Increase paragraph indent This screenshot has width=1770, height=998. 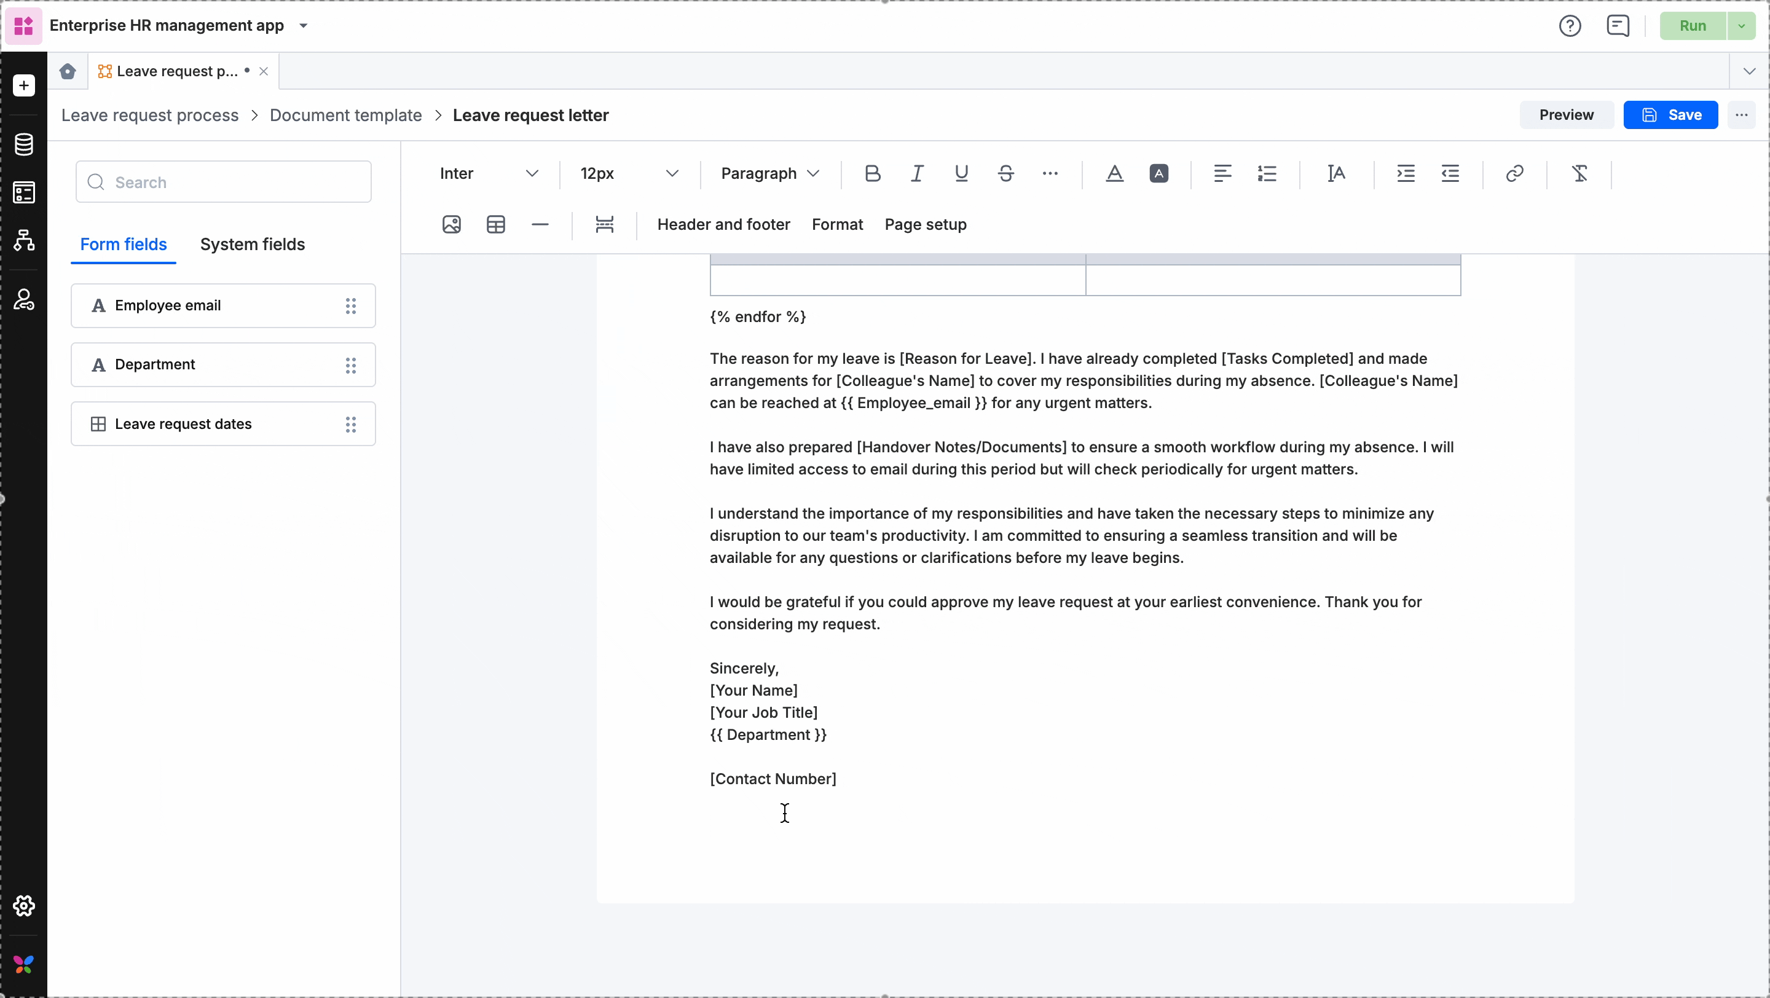1406,174
